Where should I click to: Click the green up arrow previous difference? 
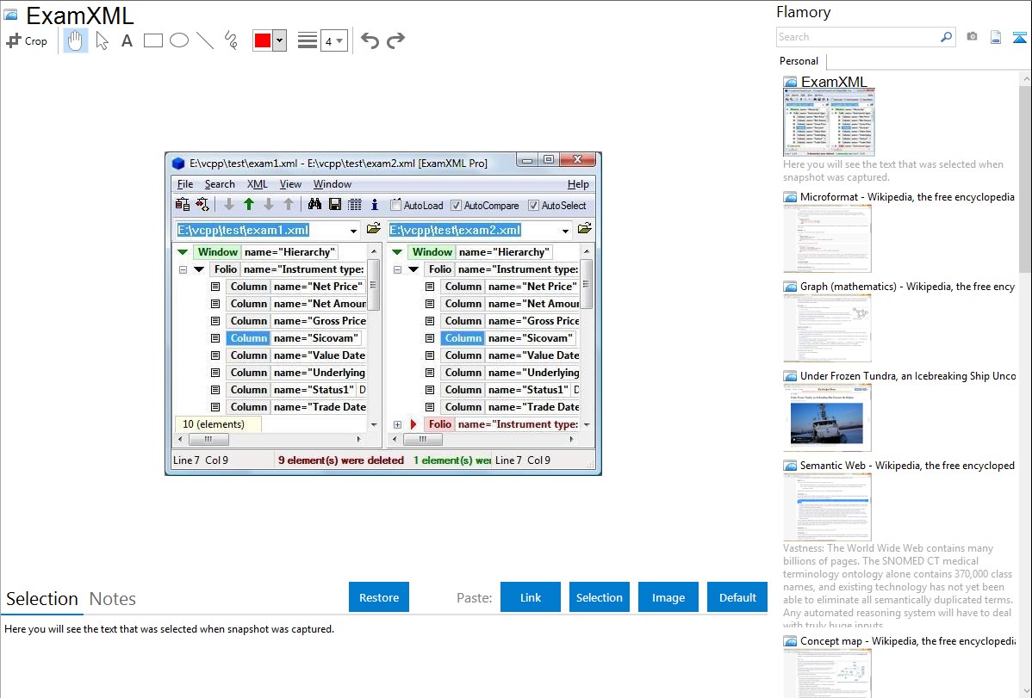tap(249, 205)
